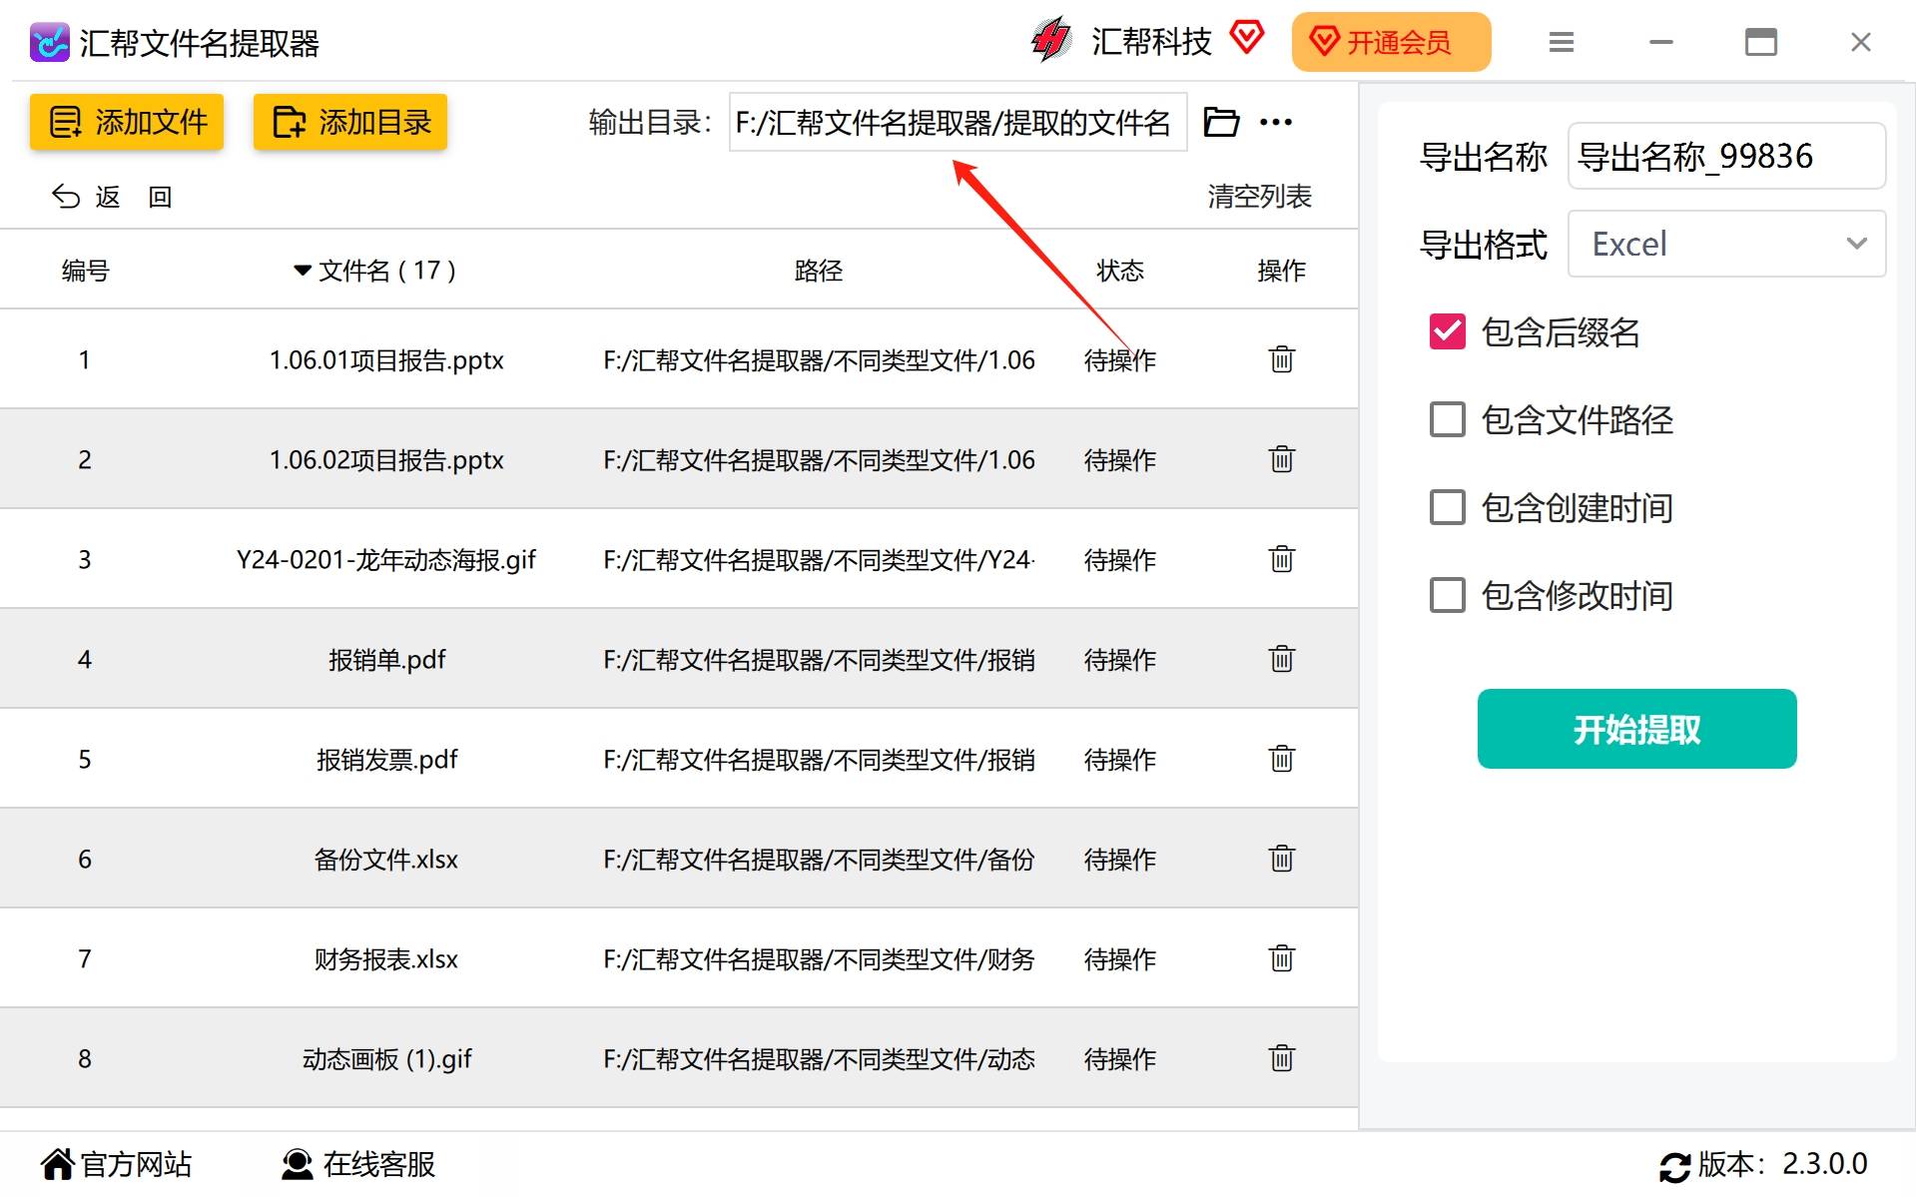Delete 报销单.pdf row via trash icon
The height and width of the screenshot is (1197, 1916).
pyautogui.click(x=1282, y=658)
